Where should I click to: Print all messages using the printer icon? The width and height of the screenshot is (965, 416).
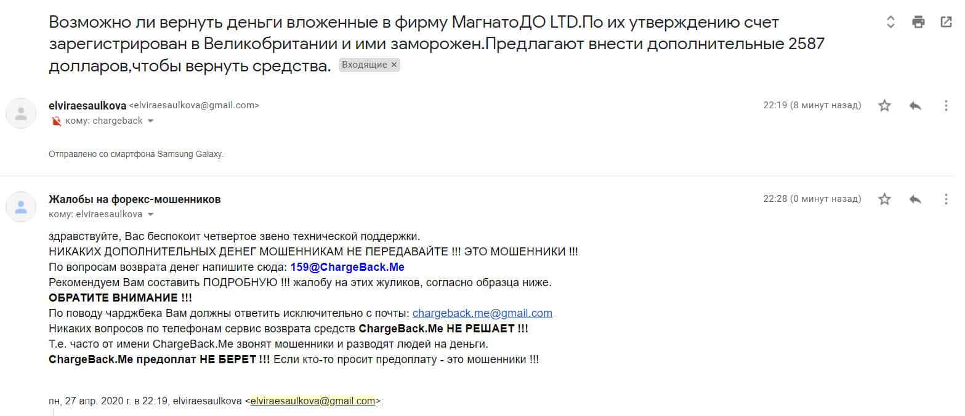click(x=918, y=23)
